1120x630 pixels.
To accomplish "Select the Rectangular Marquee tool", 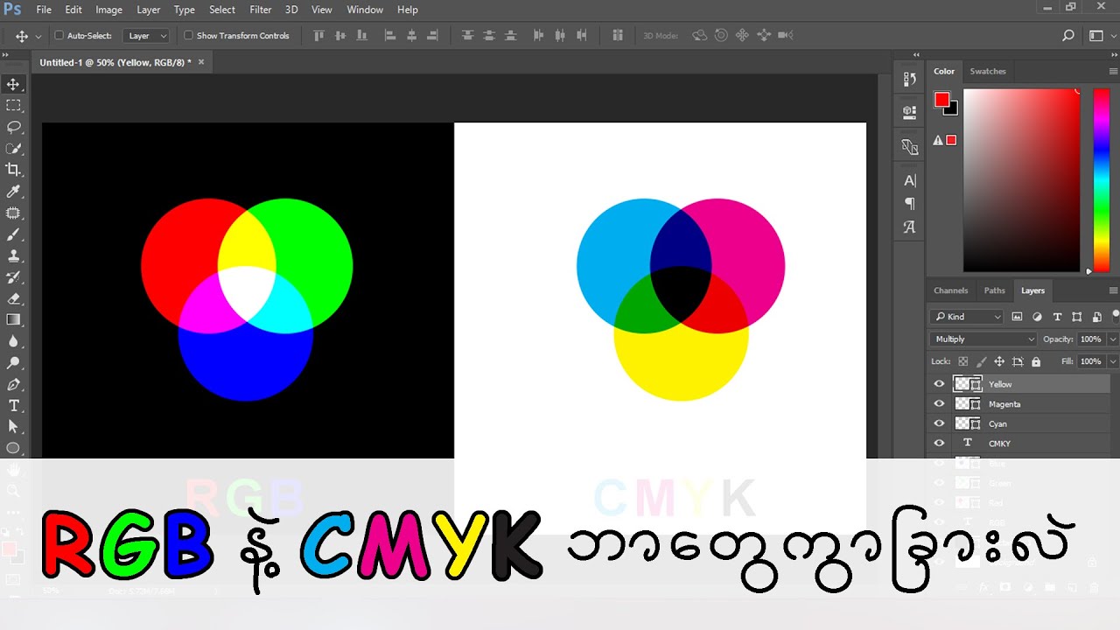I will [13, 106].
